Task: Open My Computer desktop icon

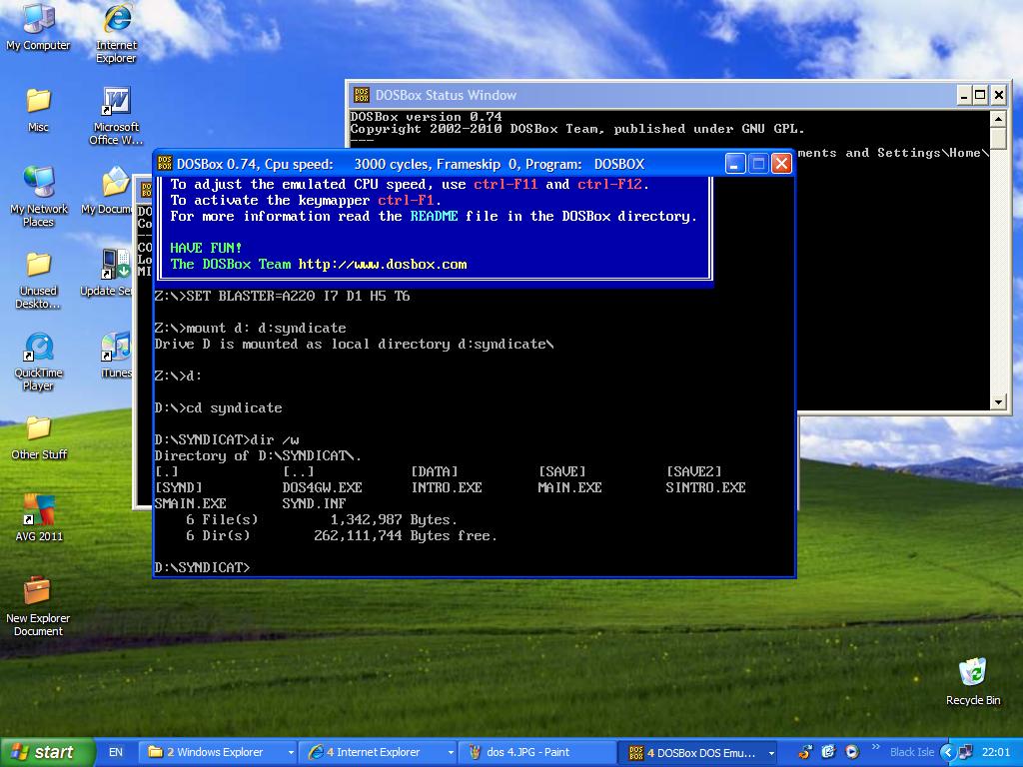Action: pyautogui.click(x=38, y=26)
